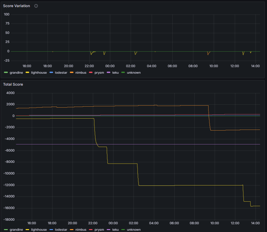
Task: Click prysm color line in Score Variation legend
Action: coord(91,73)
